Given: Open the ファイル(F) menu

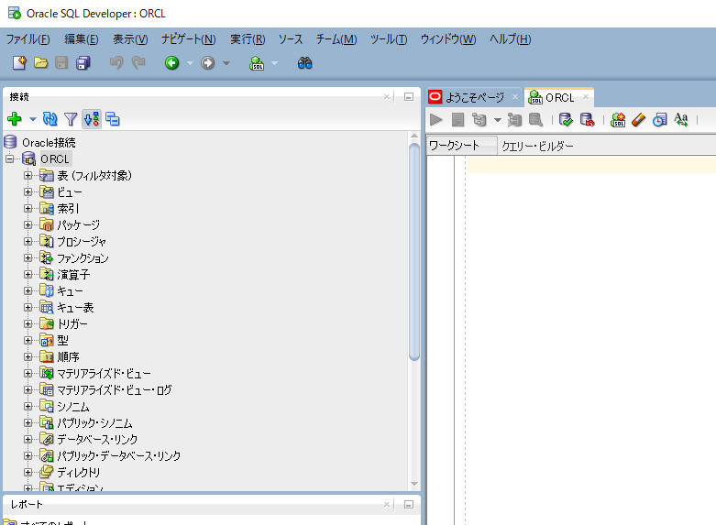Looking at the screenshot, I should (28, 39).
